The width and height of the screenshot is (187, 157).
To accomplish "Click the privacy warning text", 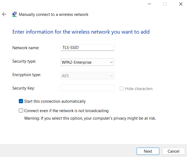I will (x=90, y=118).
